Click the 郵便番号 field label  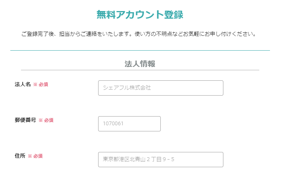[x=25, y=120]
